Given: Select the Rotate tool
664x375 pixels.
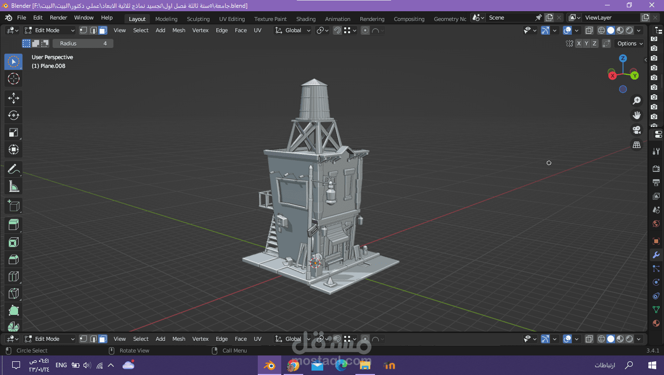Looking at the screenshot, I should click(13, 115).
